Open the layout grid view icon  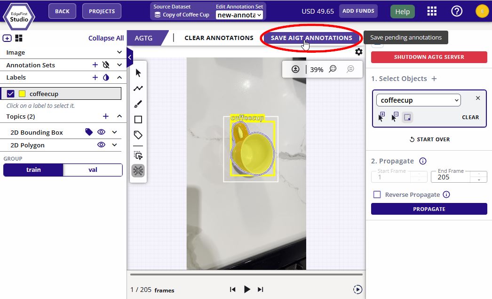[x=19, y=38]
